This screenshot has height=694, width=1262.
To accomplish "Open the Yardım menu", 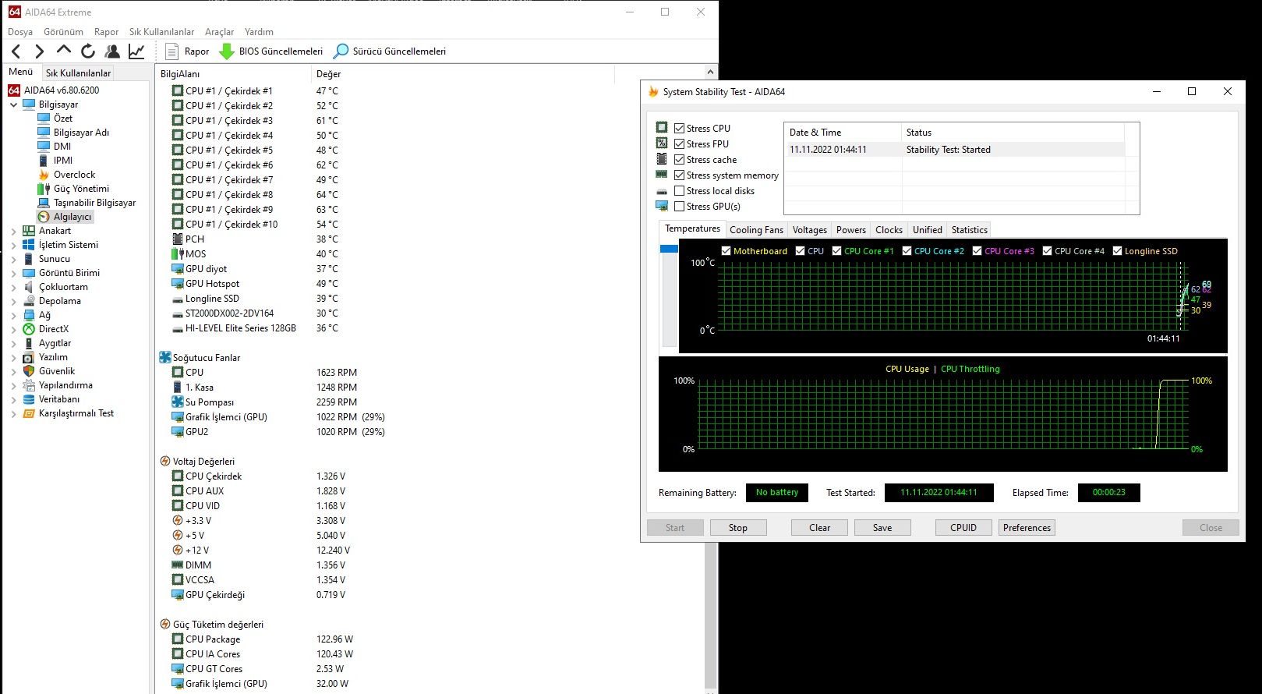I will 259,32.
